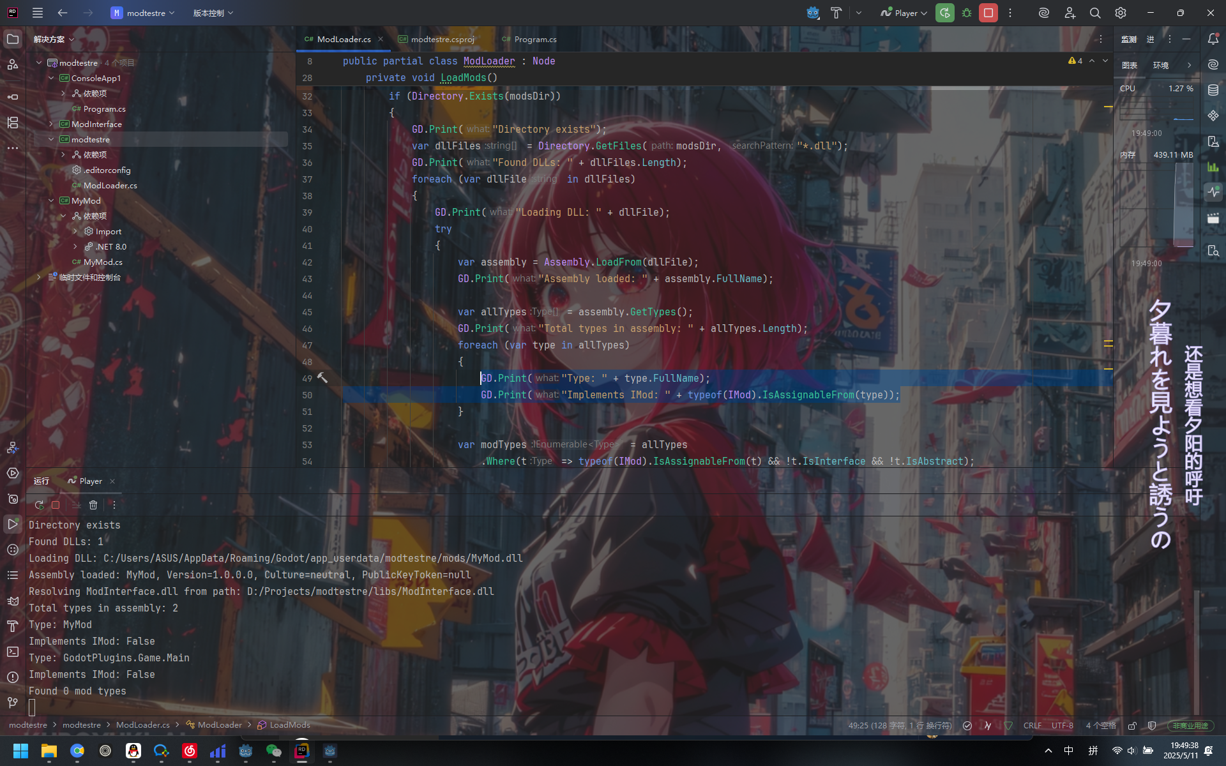Open the 图表 tab in monitoring panel
Image resolution: width=1226 pixels, height=766 pixels.
click(1130, 65)
